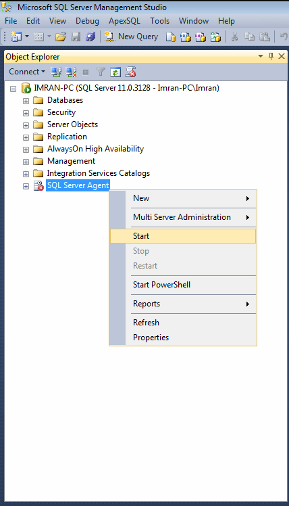Screen dimensions: 289x506
Task: Click the Add New Item toolbar icon
Action: (38, 37)
